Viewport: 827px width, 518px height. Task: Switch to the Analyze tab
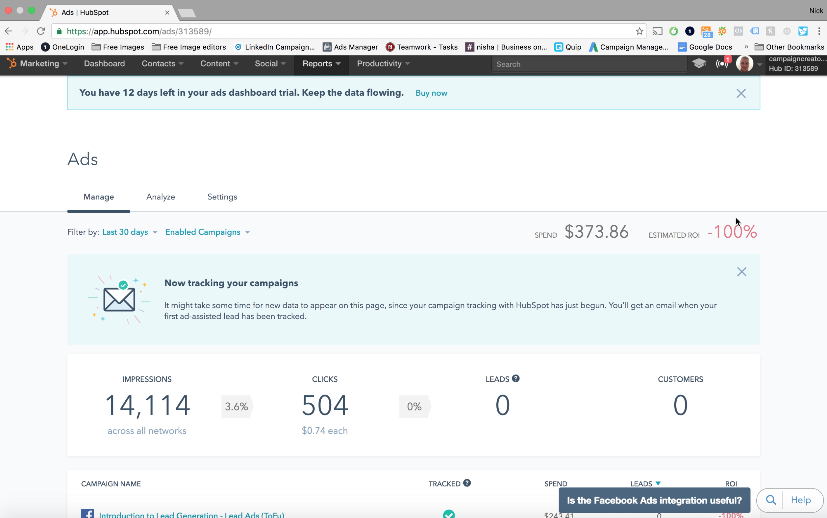point(161,197)
